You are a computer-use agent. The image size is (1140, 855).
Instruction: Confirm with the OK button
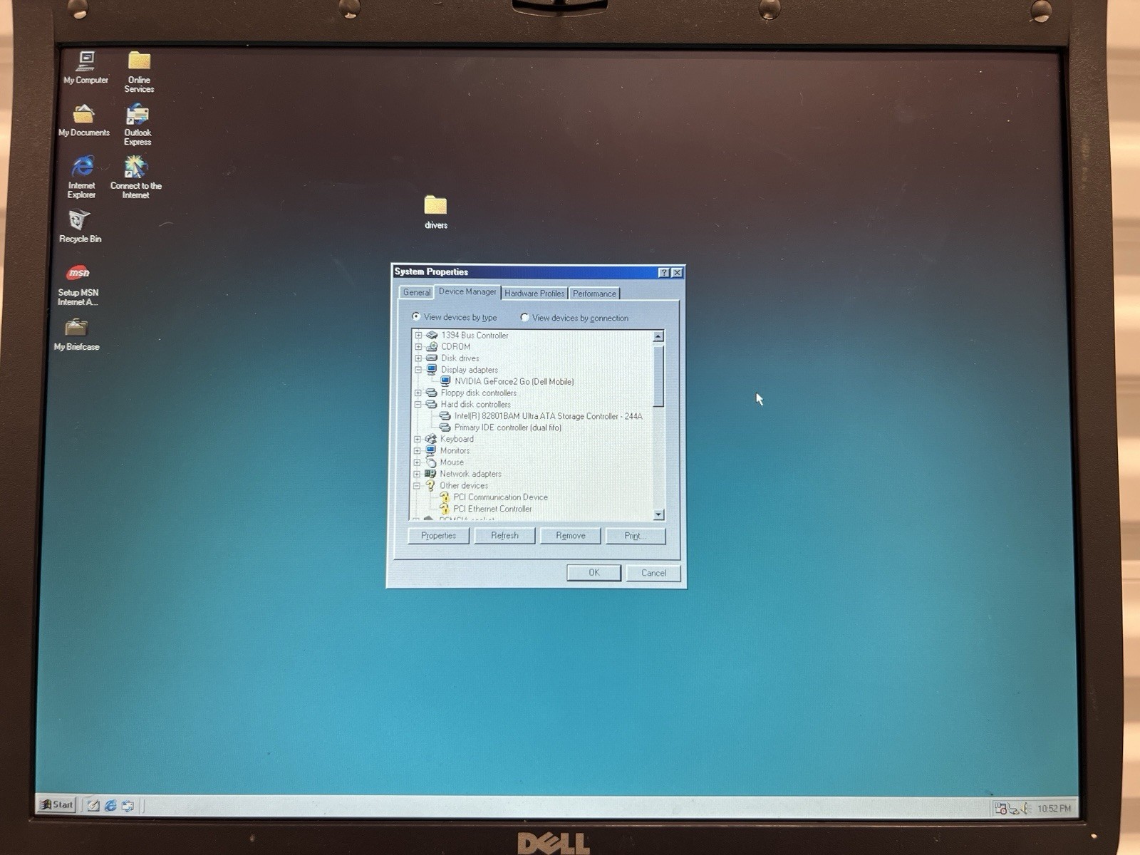click(x=594, y=573)
